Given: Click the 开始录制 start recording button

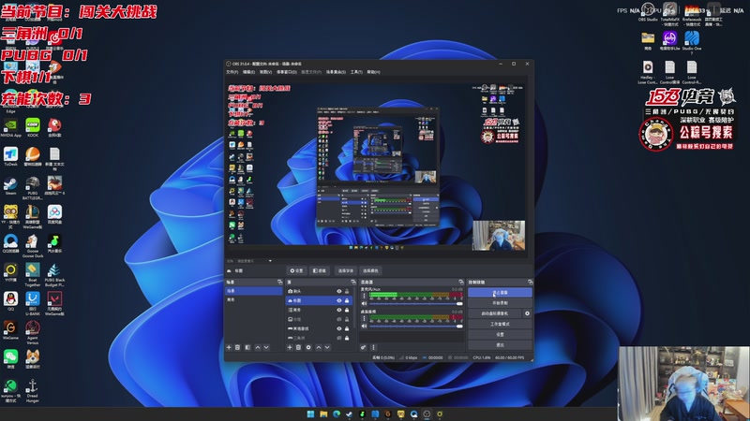Looking at the screenshot, I should (500, 302).
